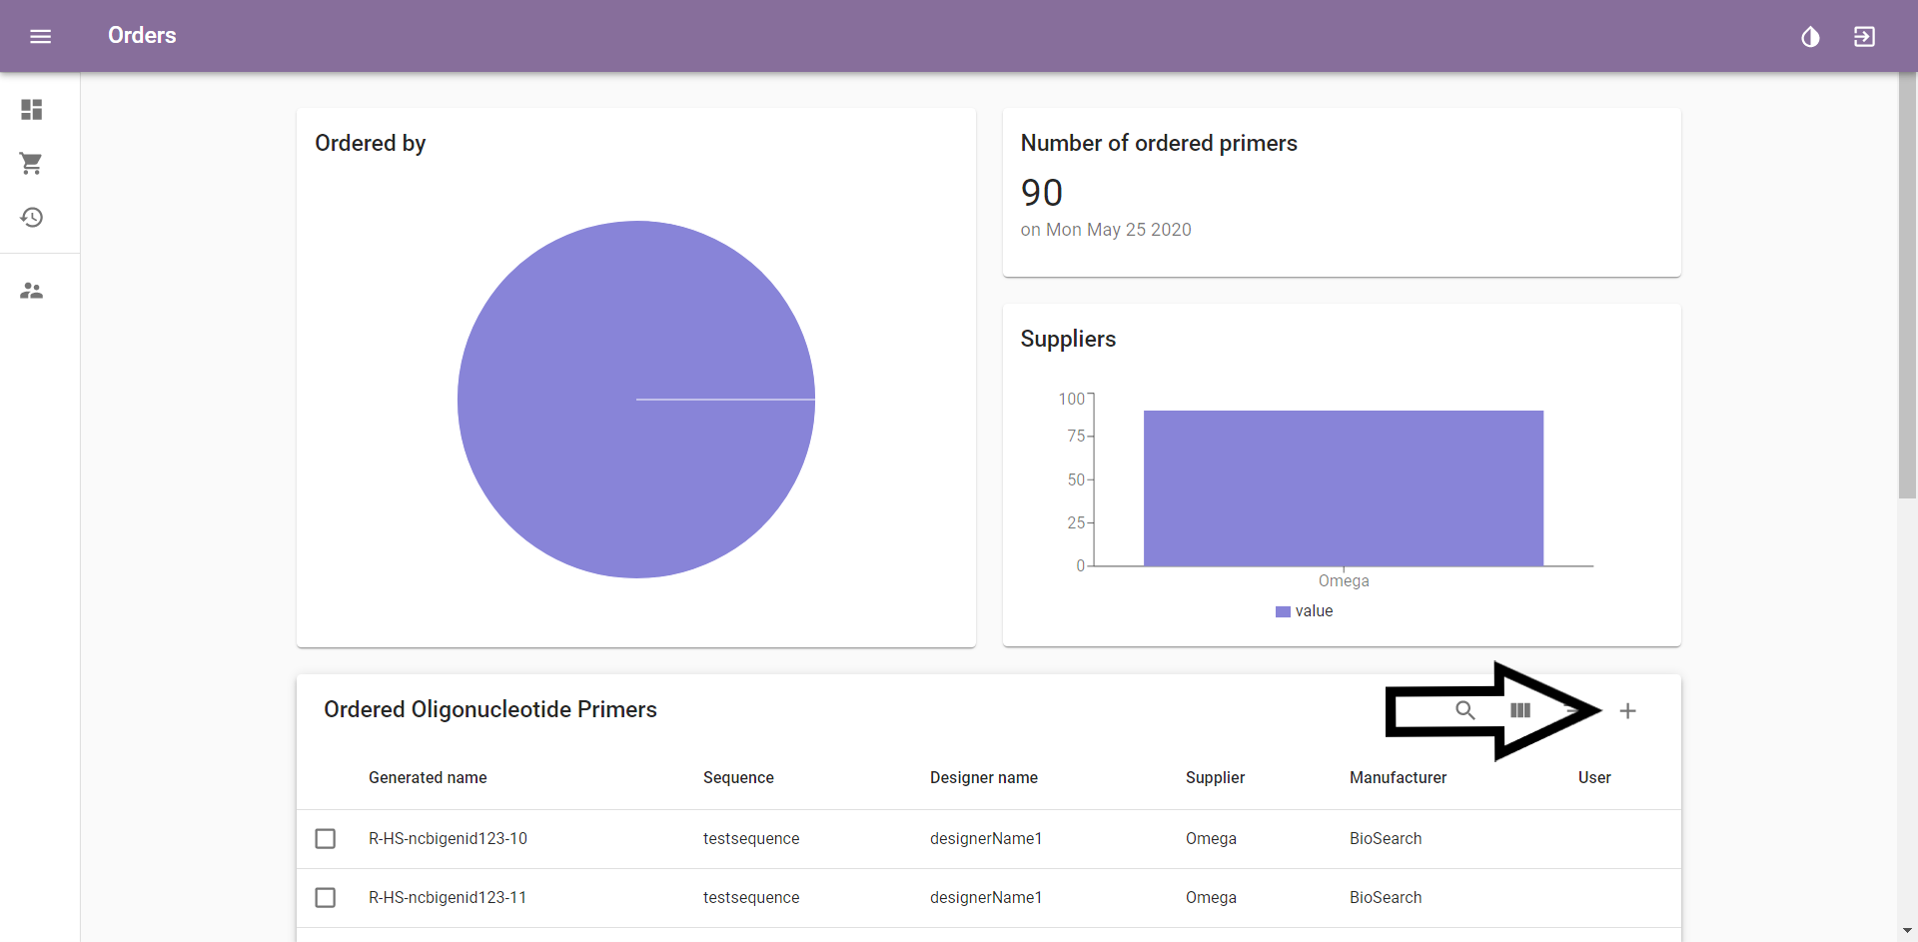
Task: Click the value legend swatch in Suppliers chart
Action: (1283, 611)
